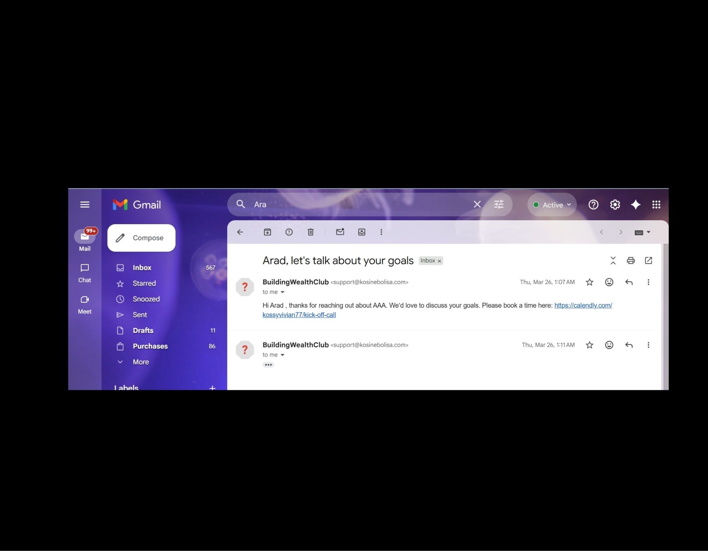The image size is (708, 551).
Task: Mark the email as unread
Action: point(340,232)
